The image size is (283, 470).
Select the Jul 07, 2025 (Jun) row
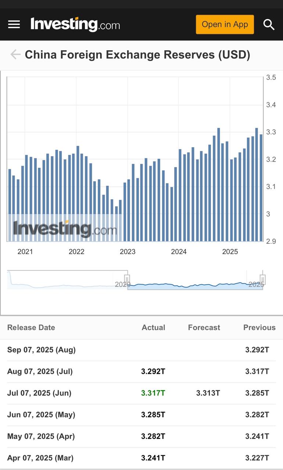[x=141, y=393]
